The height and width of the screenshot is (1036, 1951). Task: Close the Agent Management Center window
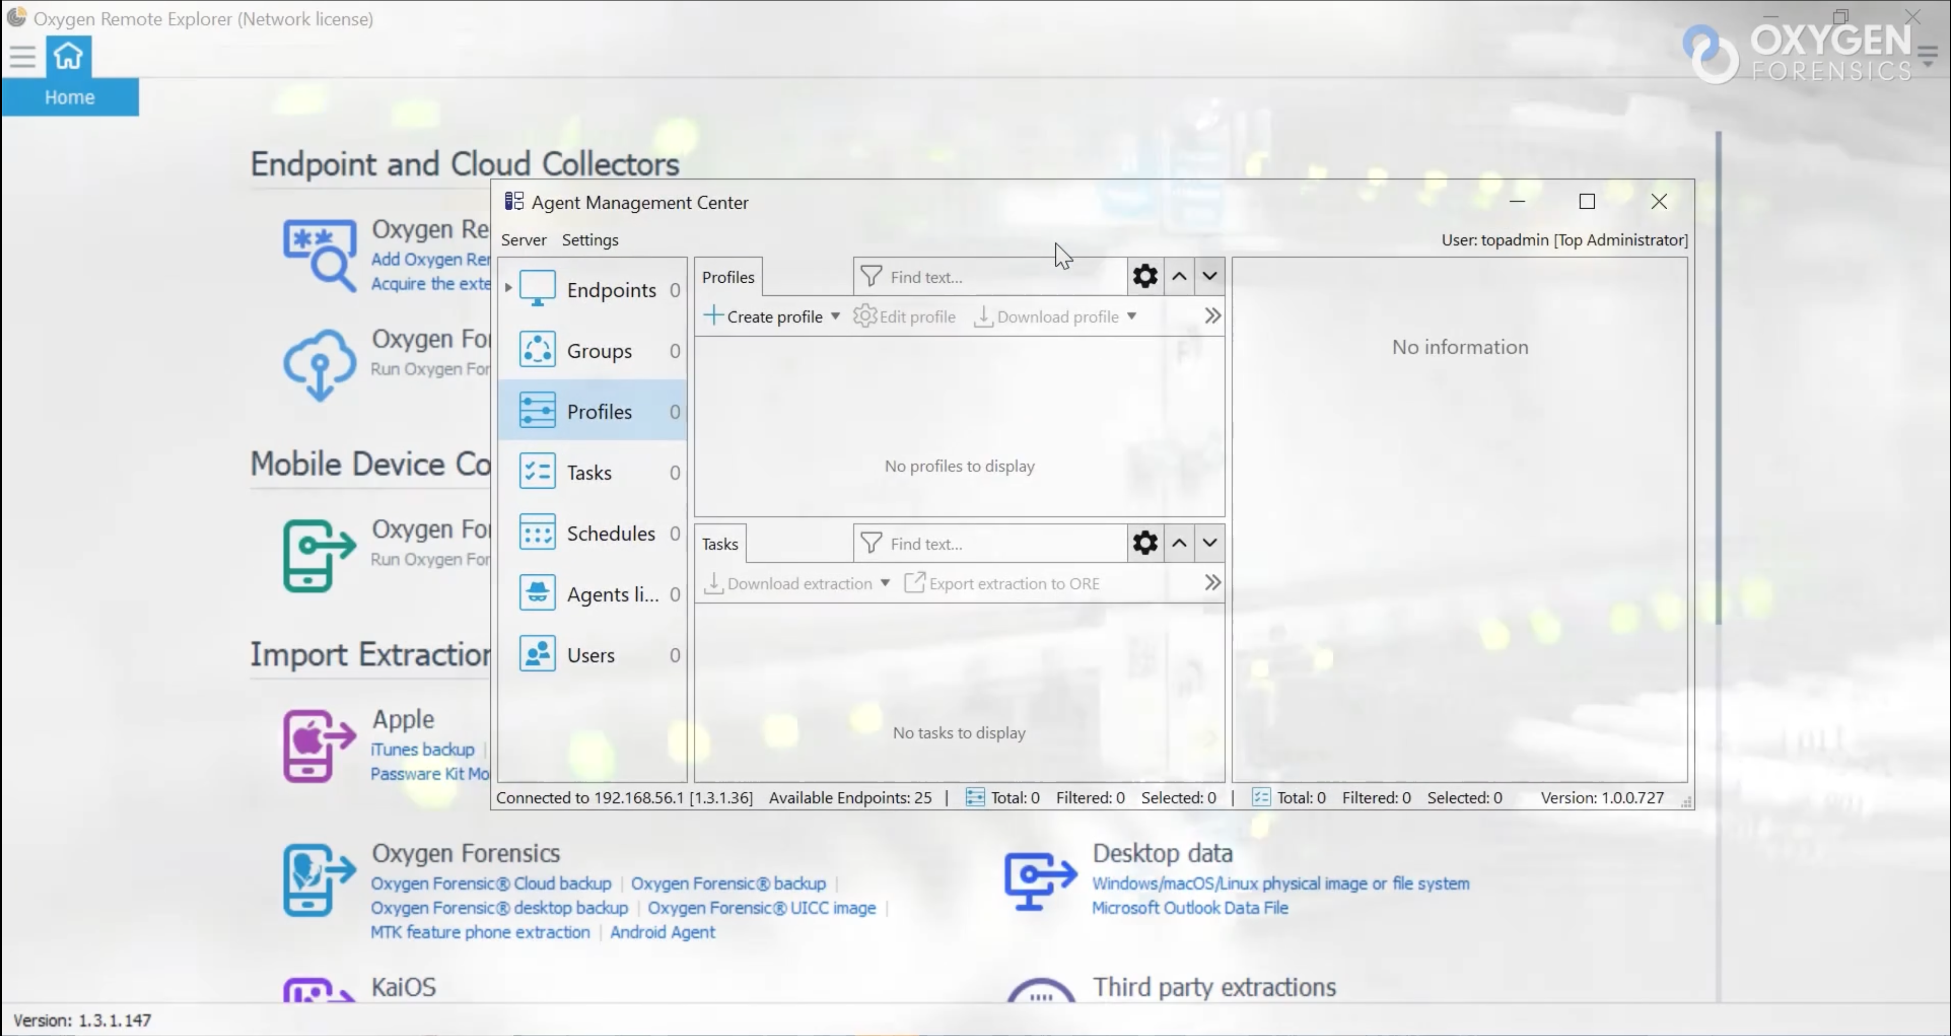1659,201
